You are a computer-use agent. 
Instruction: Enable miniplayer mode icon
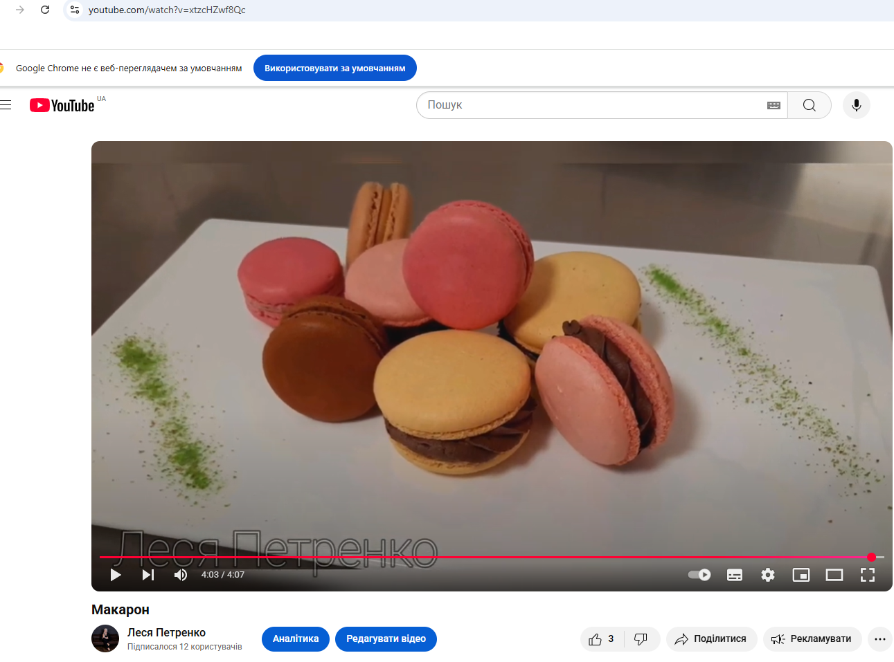[x=801, y=575]
